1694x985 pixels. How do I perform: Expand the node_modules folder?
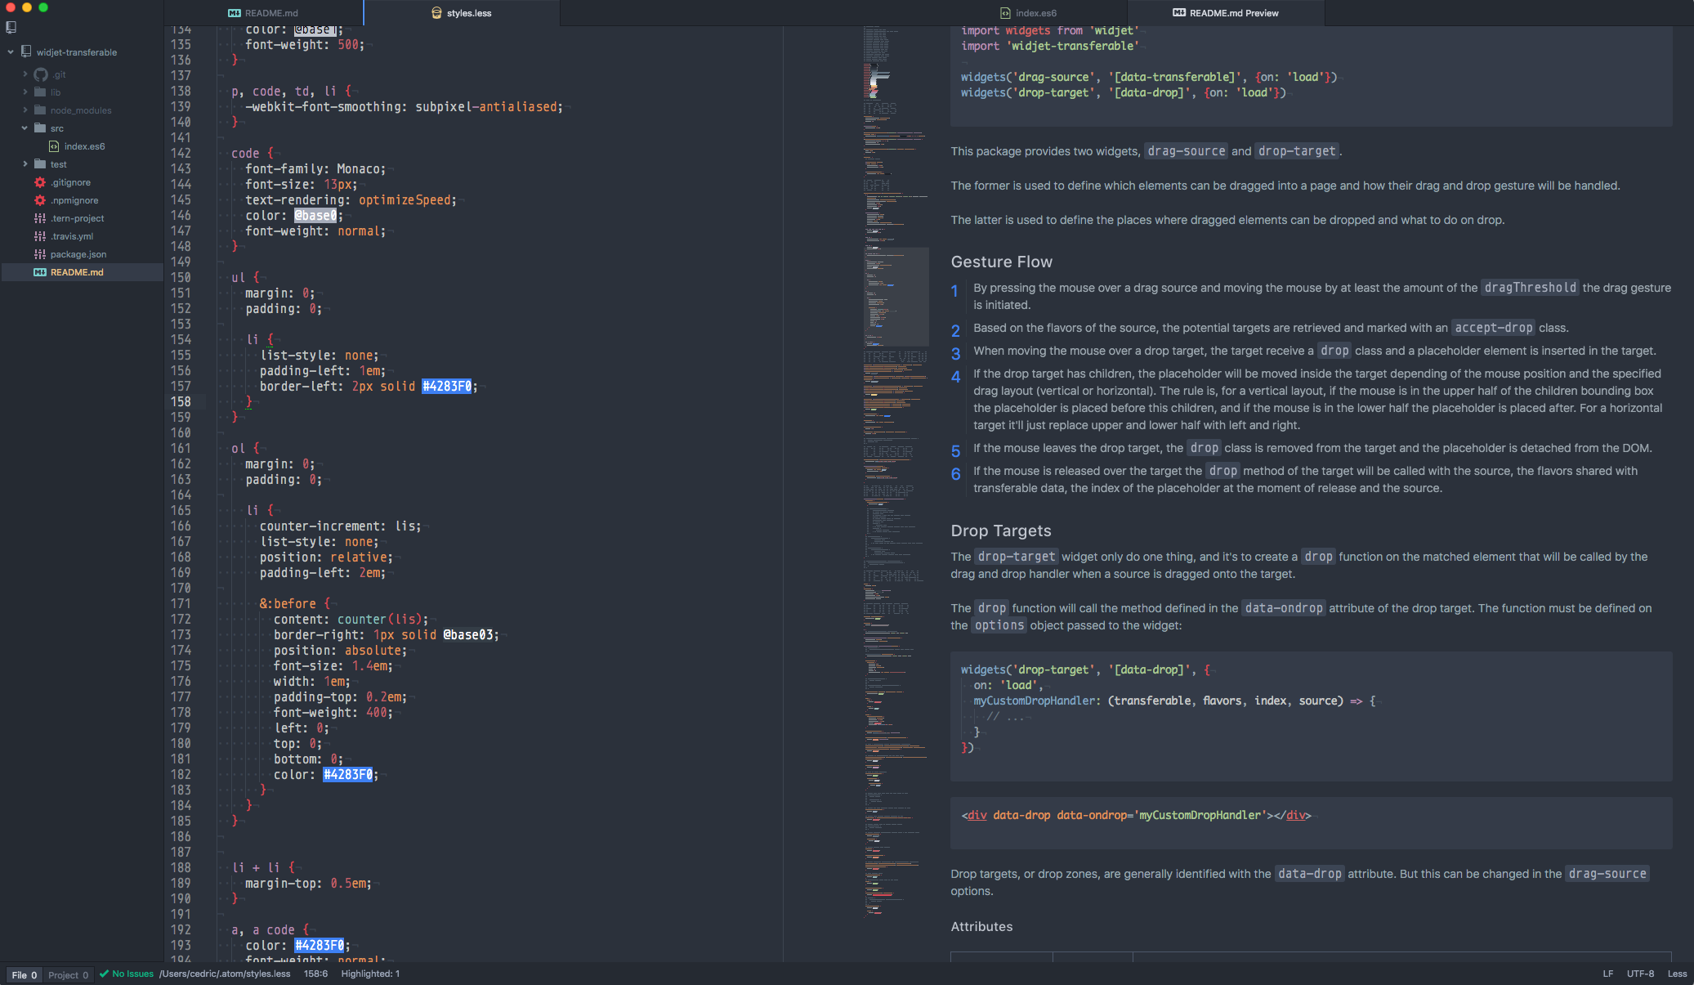25,110
